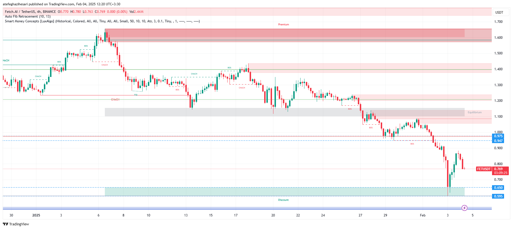This screenshot has width=513, height=229.
Task: Click the 27 date on time axis
Action: (360, 215)
